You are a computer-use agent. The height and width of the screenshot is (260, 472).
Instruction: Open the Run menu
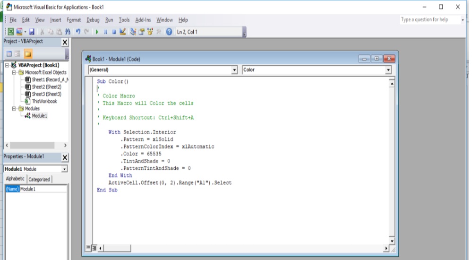tap(109, 20)
